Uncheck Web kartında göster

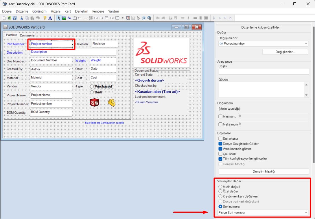coord(220,149)
